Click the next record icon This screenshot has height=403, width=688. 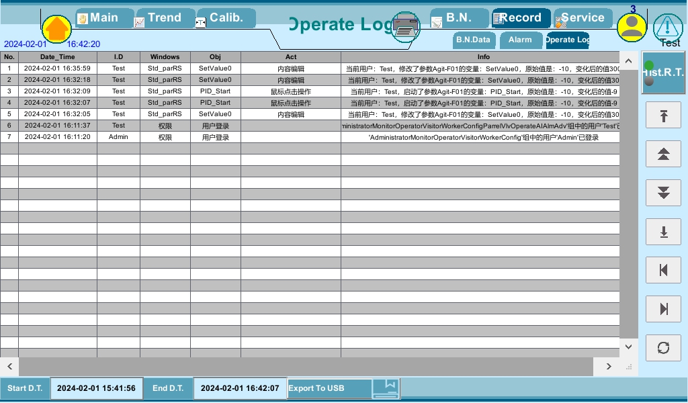tap(663, 309)
